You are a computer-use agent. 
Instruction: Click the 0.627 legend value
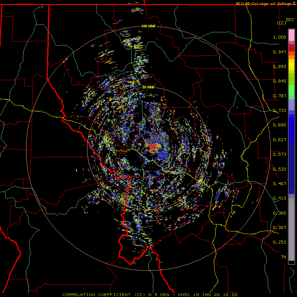coord(280,140)
